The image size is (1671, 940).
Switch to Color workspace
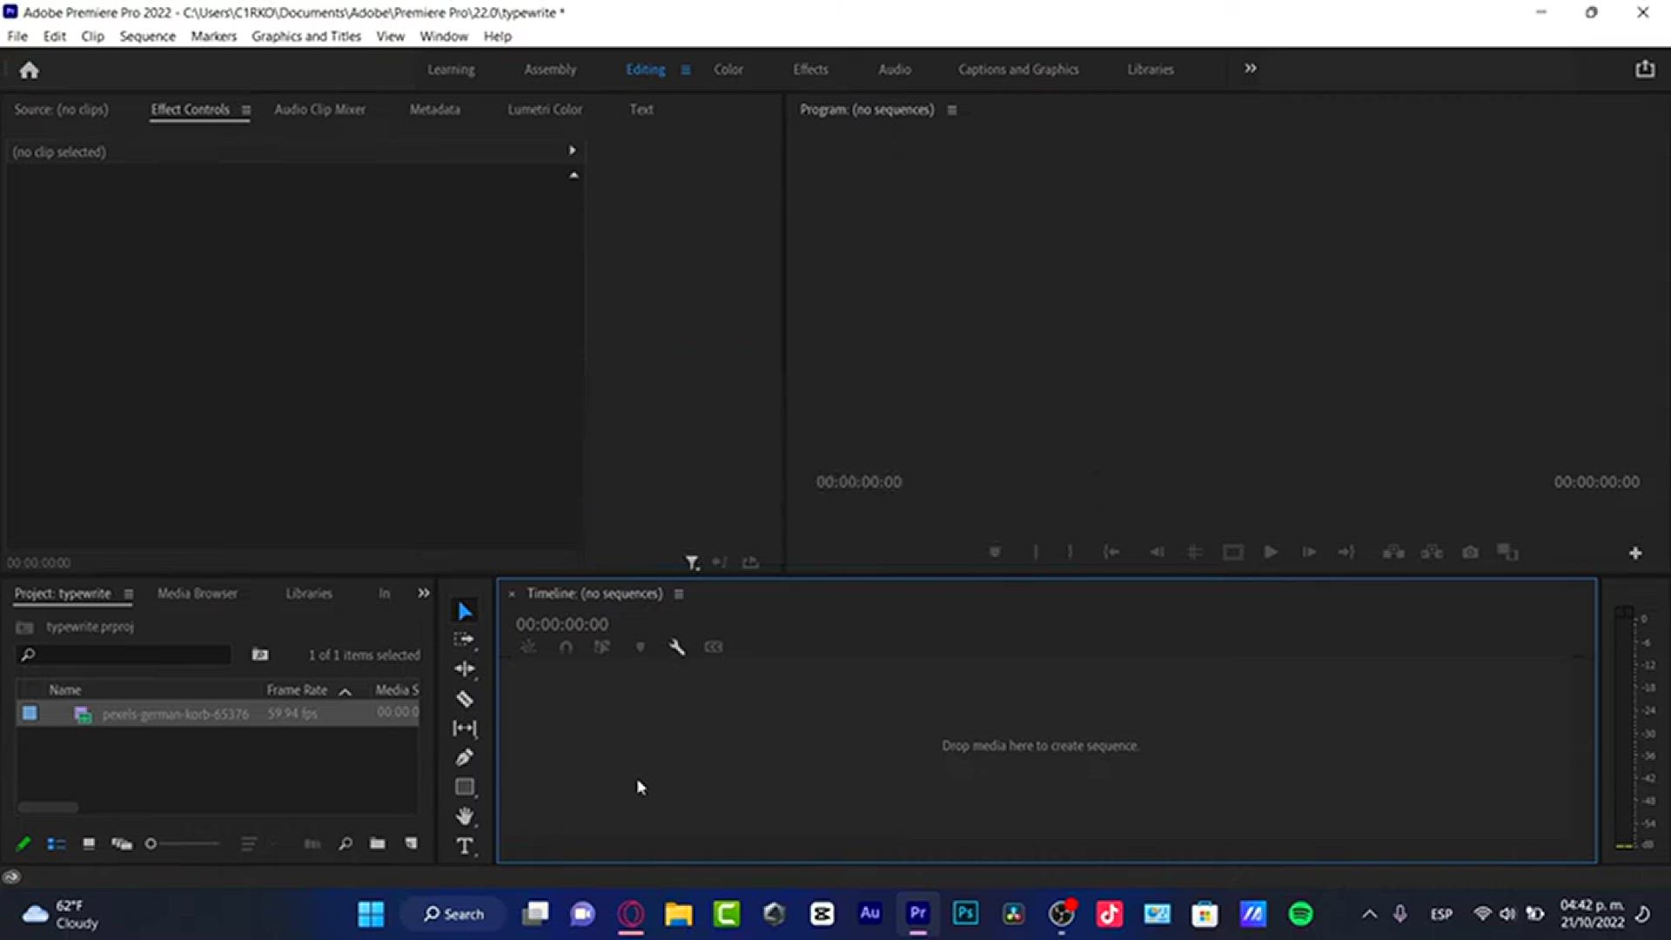pyautogui.click(x=728, y=69)
